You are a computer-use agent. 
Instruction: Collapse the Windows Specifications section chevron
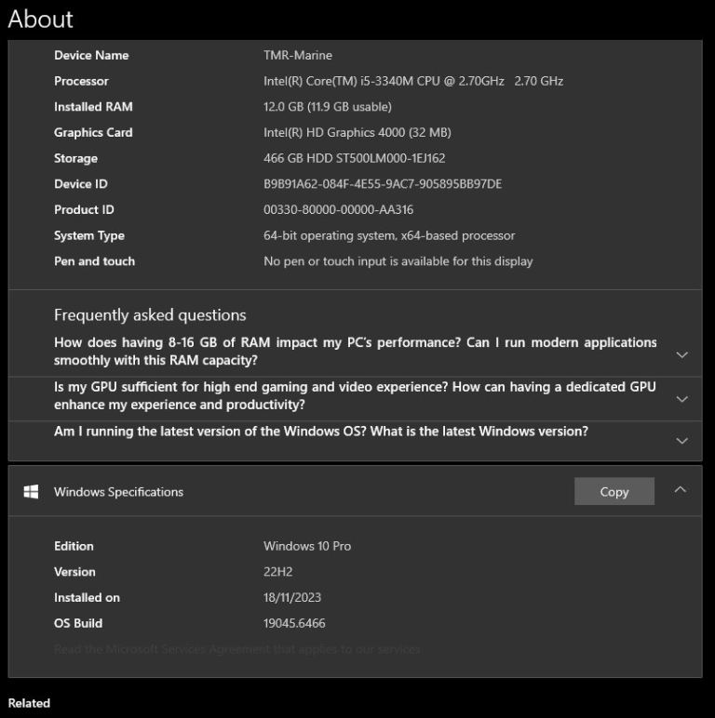tap(681, 489)
